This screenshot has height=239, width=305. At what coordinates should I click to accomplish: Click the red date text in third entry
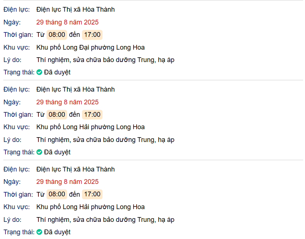(x=67, y=182)
